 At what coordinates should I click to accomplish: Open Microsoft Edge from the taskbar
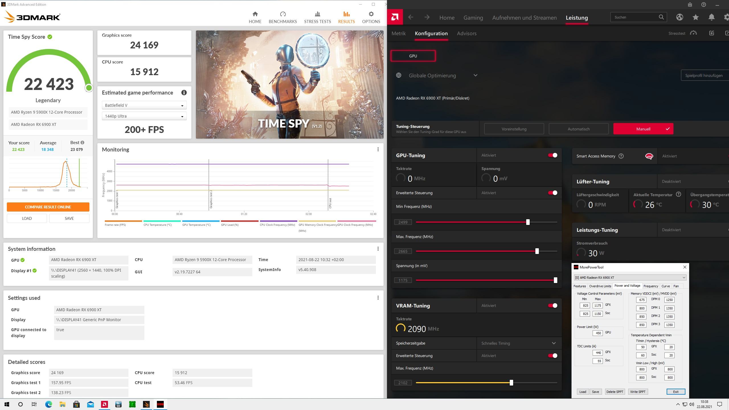coord(49,404)
